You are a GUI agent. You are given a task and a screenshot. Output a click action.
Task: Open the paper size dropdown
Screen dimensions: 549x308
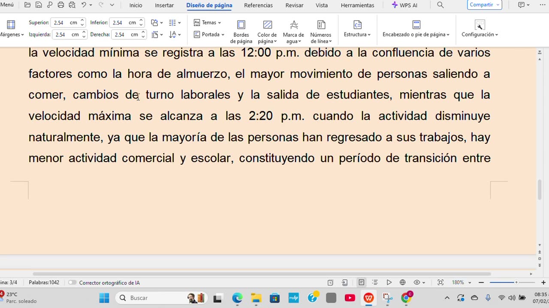(157, 35)
